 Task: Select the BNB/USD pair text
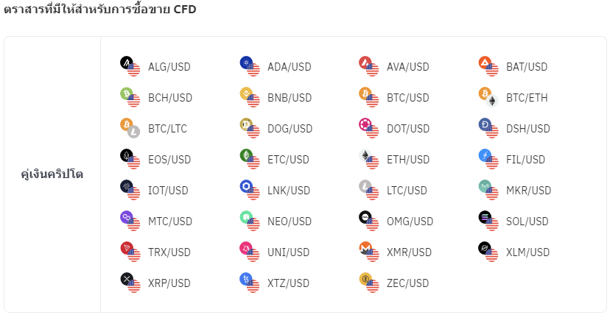(x=290, y=98)
